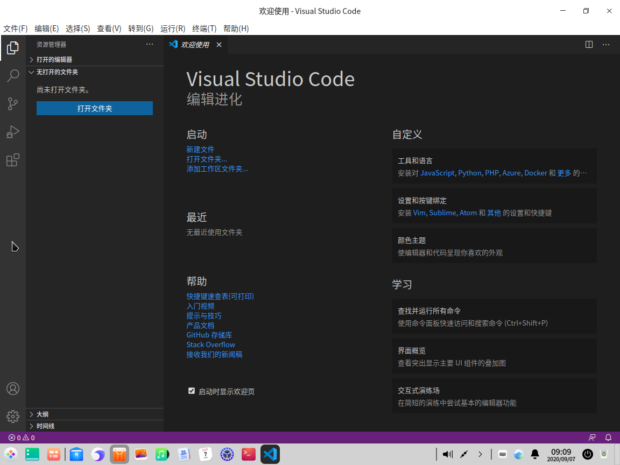Image resolution: width=620 pixels, height=465 pixels.
Task: Open the Accounts menu icon
Action: click(x=13, y=389)
